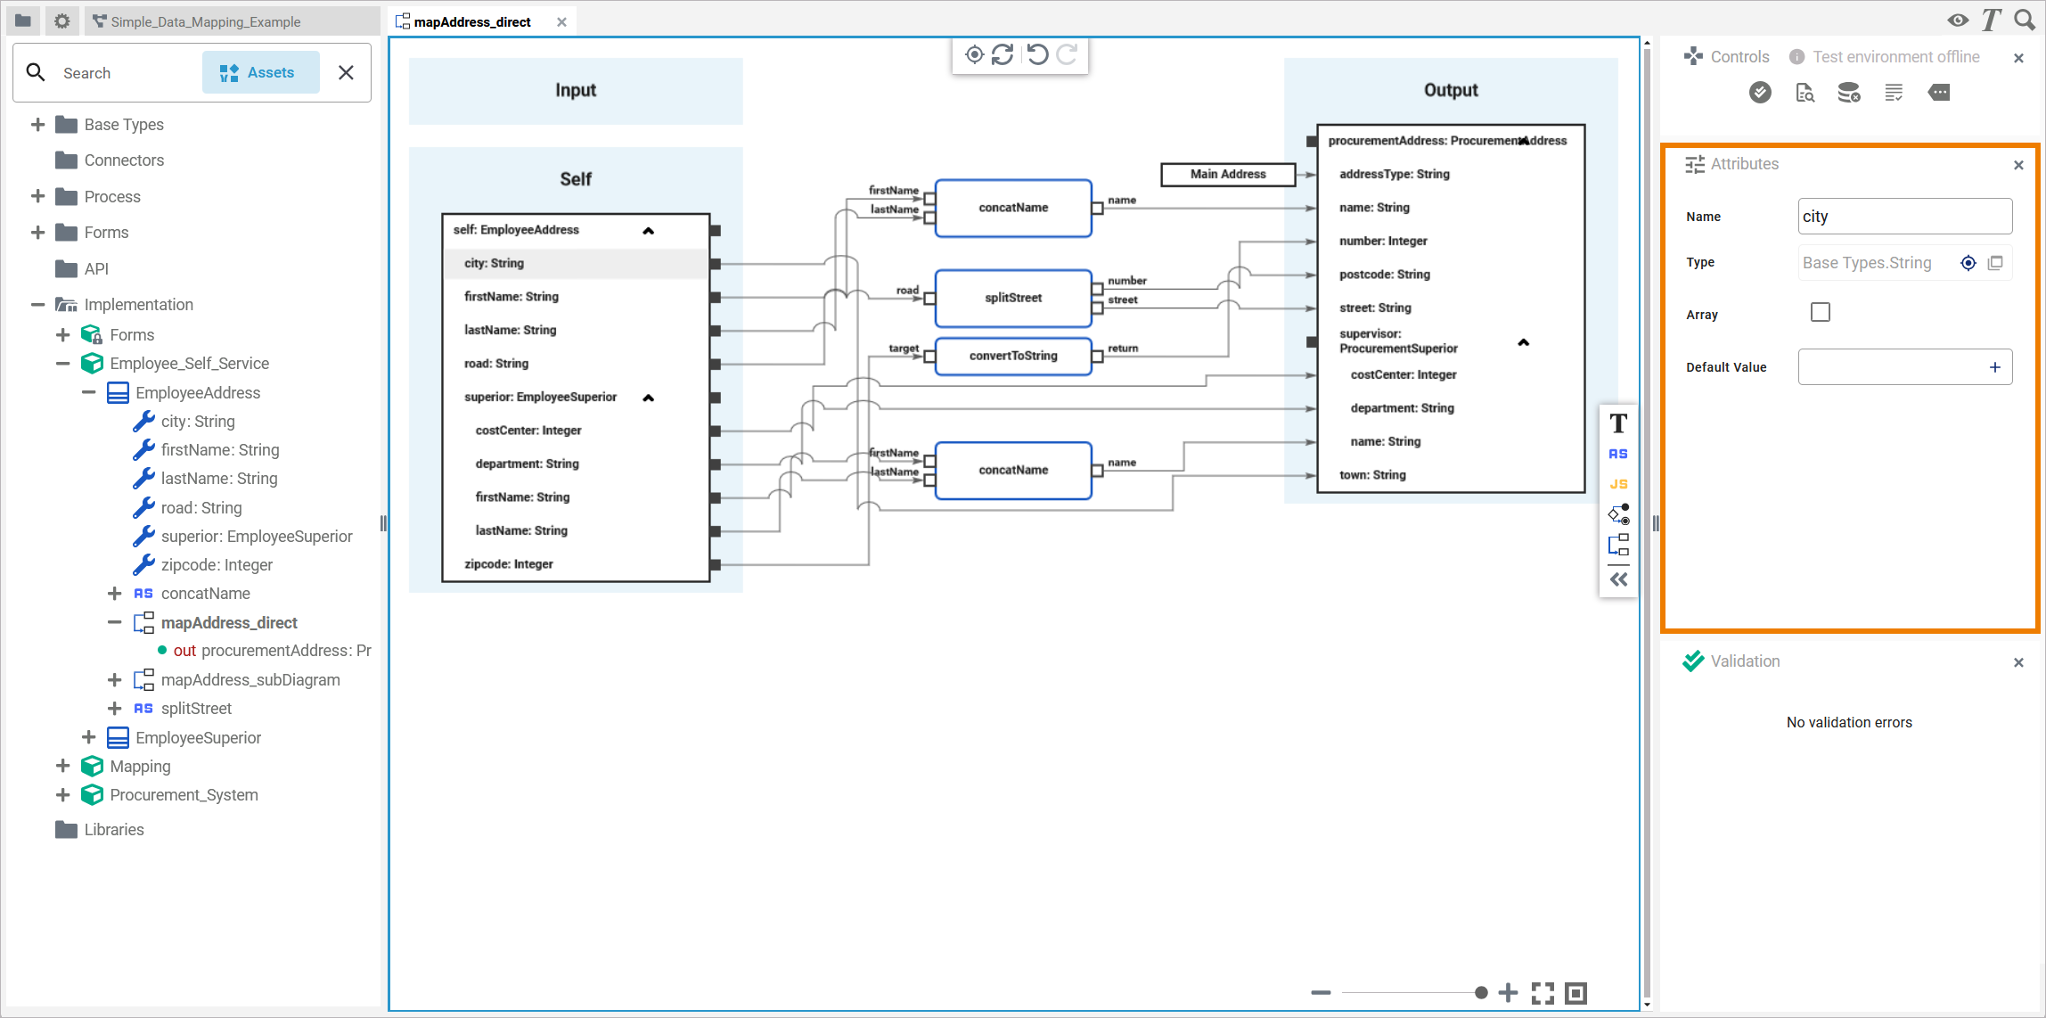2046x1018 pixels.
Task: Click the refresh diagram icon
Action: coord(1003,55)
